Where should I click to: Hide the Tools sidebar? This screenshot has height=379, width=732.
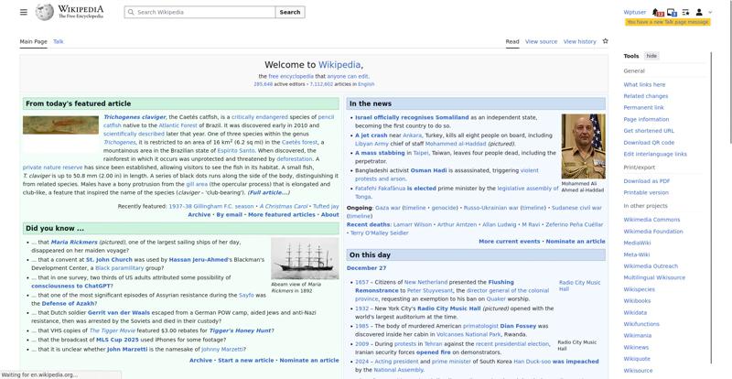coord(651,56)
